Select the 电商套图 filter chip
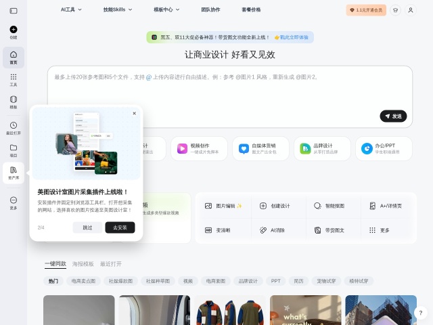The height and width of the screenshot is (325, 433). coord(216,281)
